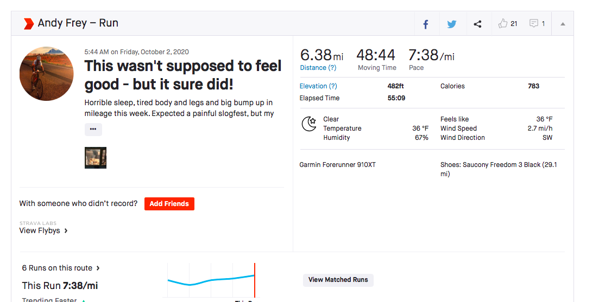Click the clear night weather icon
Viewport: 605px width, 302px height.
309,124
